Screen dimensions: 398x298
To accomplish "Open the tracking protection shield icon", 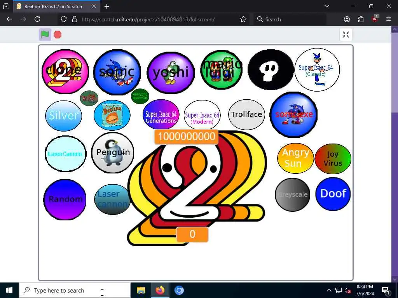I will click(x=64, y=19).
